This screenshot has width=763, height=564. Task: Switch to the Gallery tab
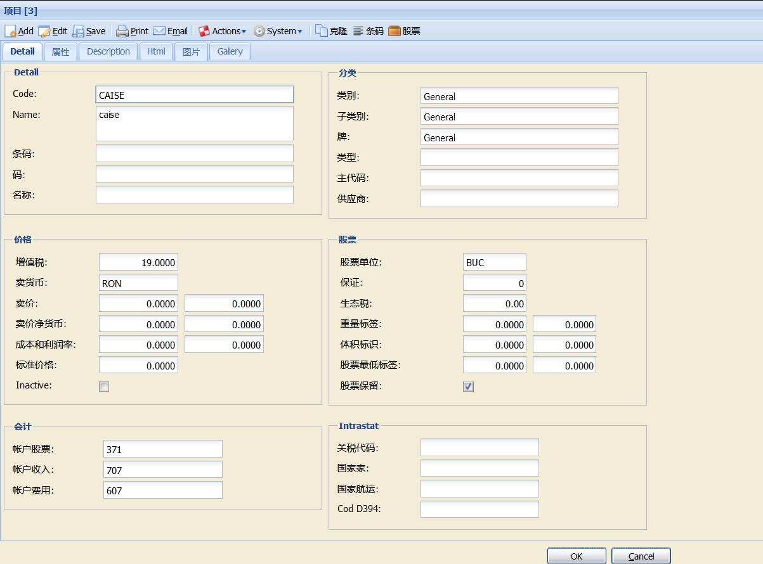tap(230, 51)
